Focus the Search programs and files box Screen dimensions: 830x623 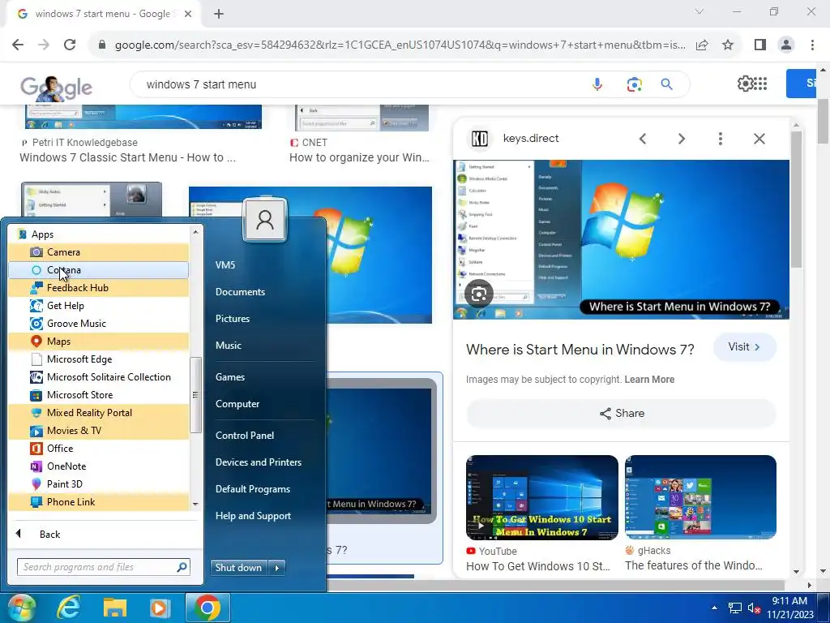click(103, 567)
